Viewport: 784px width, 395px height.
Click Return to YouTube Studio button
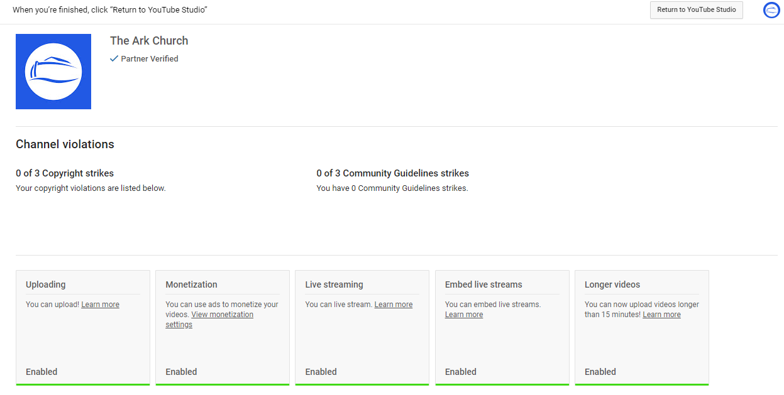click(696, 10)
